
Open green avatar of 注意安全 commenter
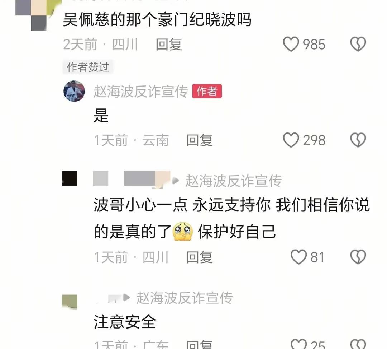70,302
